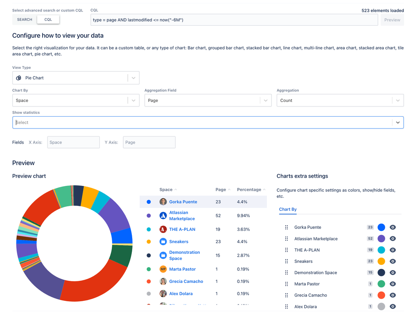Toggle Marta Pastor visibility eye
This screenshot has height=314, width=409.
pos(393,284)
